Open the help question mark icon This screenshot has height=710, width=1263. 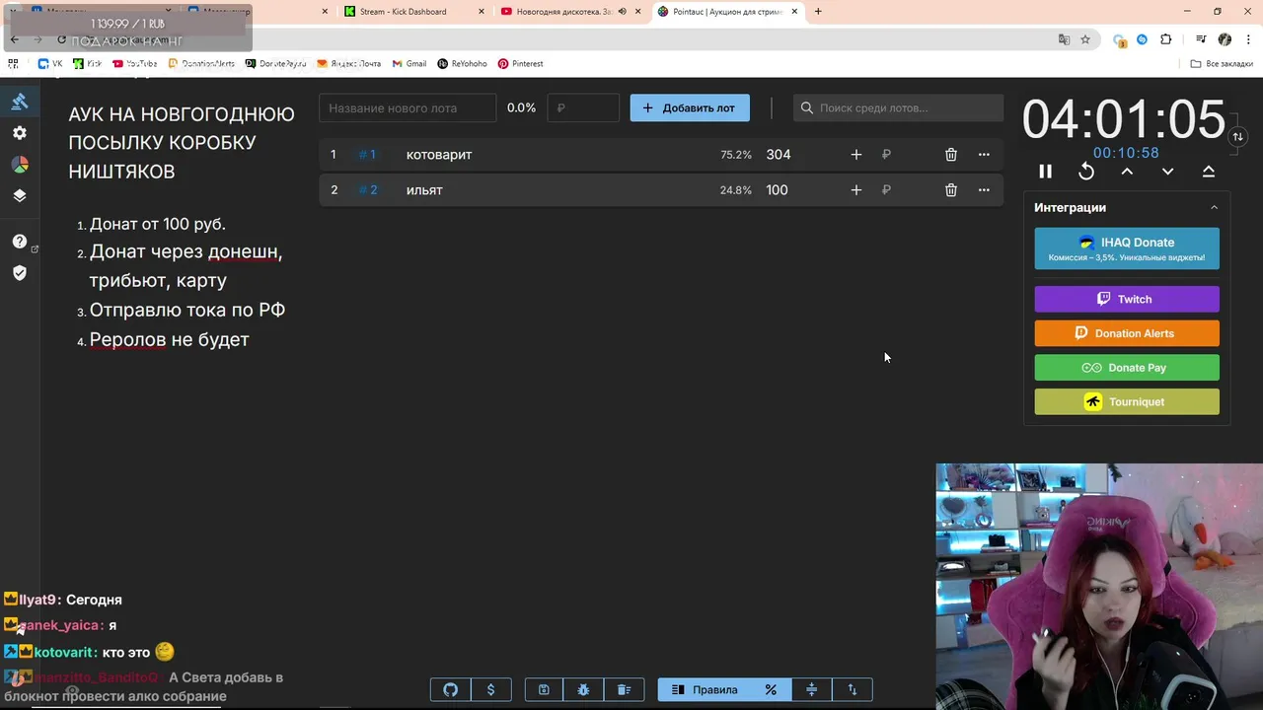(x=20, y=242)
